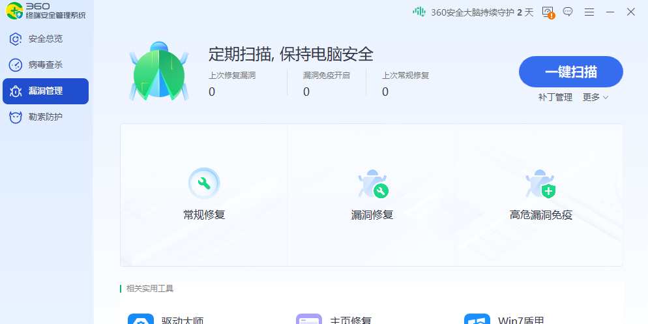The width and height of the screenshot is (648, 324).
Task: Open the Win7盾甲 tool icon
Action: coord(477,319)
